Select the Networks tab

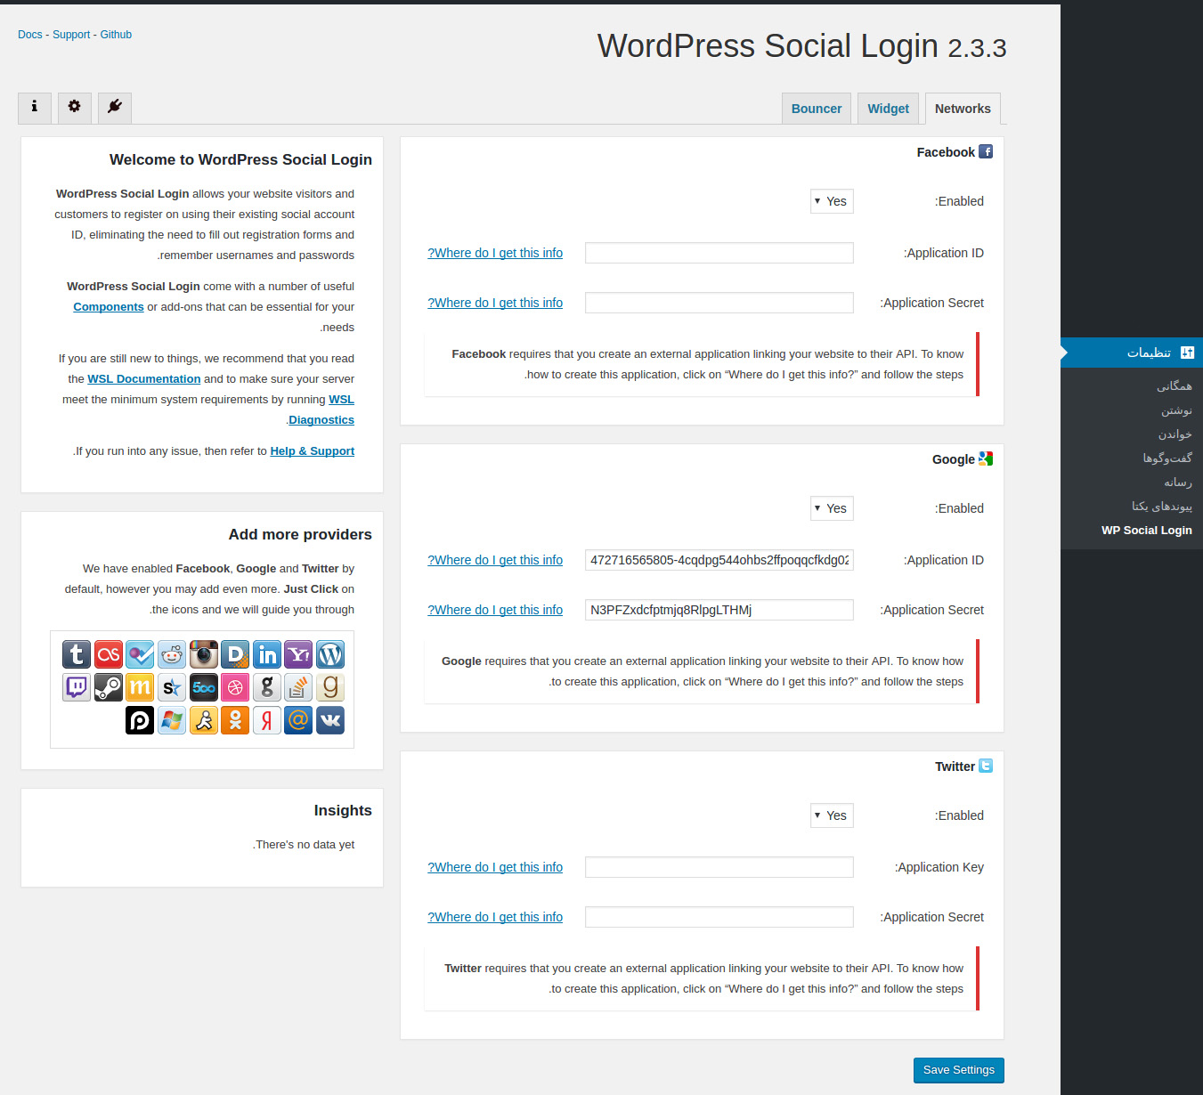[x=963, y=109]
